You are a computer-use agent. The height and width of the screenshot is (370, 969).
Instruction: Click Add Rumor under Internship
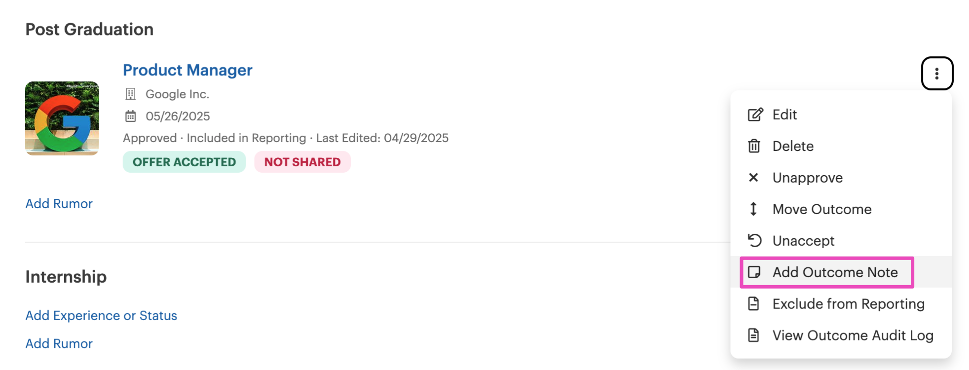coord(59,344)
